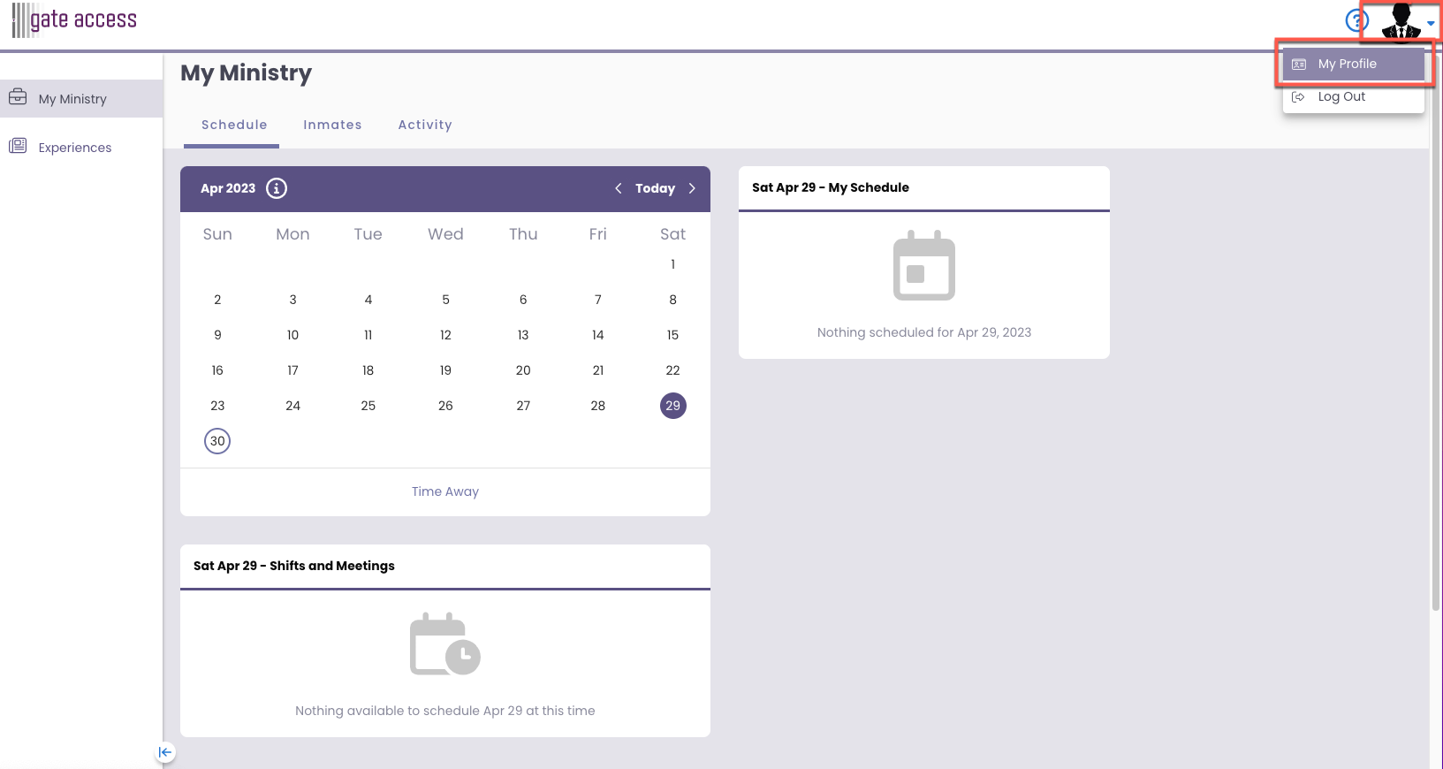Image resolution: width=1443 pixels, height=769 pixels.
Task: Click Nothing available to schedule Apr 29 text
Action: [445, 711]
